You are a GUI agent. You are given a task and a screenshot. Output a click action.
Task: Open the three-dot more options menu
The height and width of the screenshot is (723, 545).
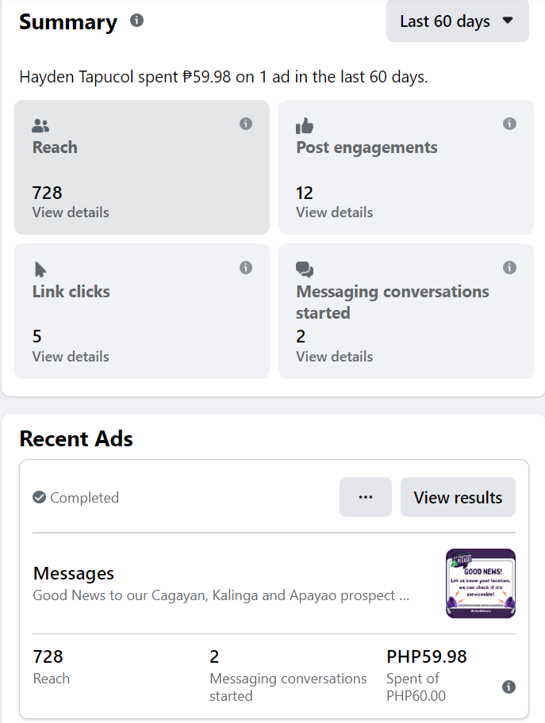click(366, 497)
